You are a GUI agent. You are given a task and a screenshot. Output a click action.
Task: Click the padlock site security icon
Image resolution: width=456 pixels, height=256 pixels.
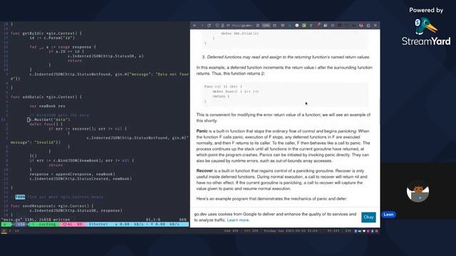(222, 26)
